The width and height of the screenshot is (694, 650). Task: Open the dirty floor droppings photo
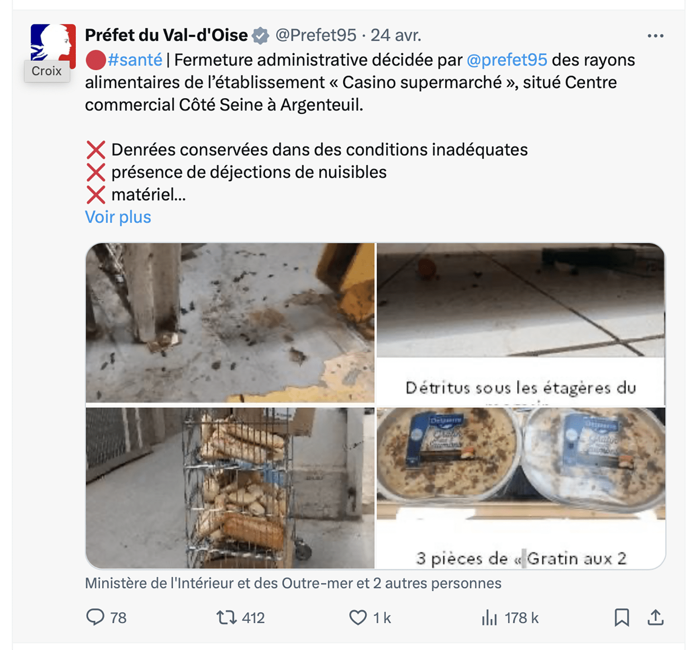(230, 323)
